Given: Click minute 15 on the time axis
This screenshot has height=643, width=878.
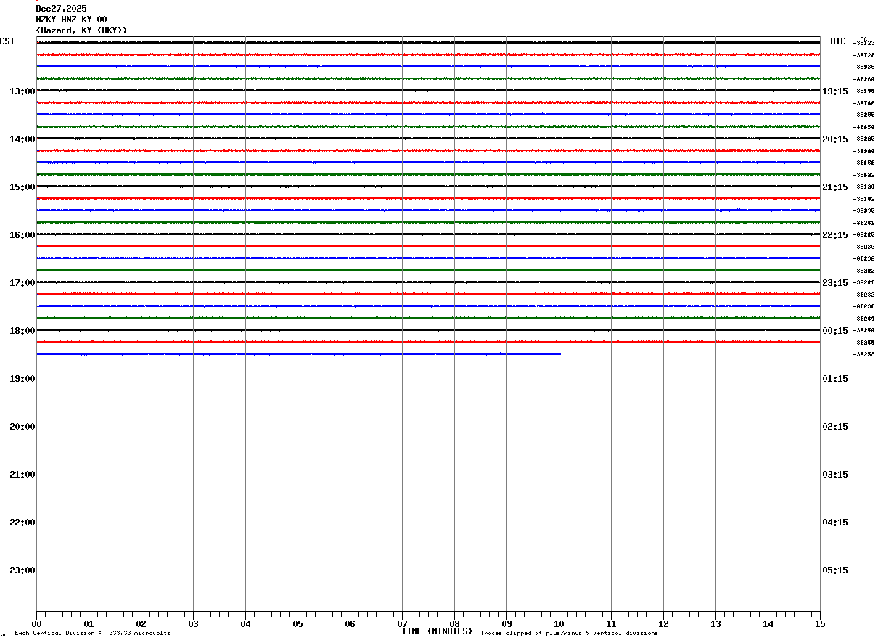Looking at the screenshot, I should coord(820,623).
